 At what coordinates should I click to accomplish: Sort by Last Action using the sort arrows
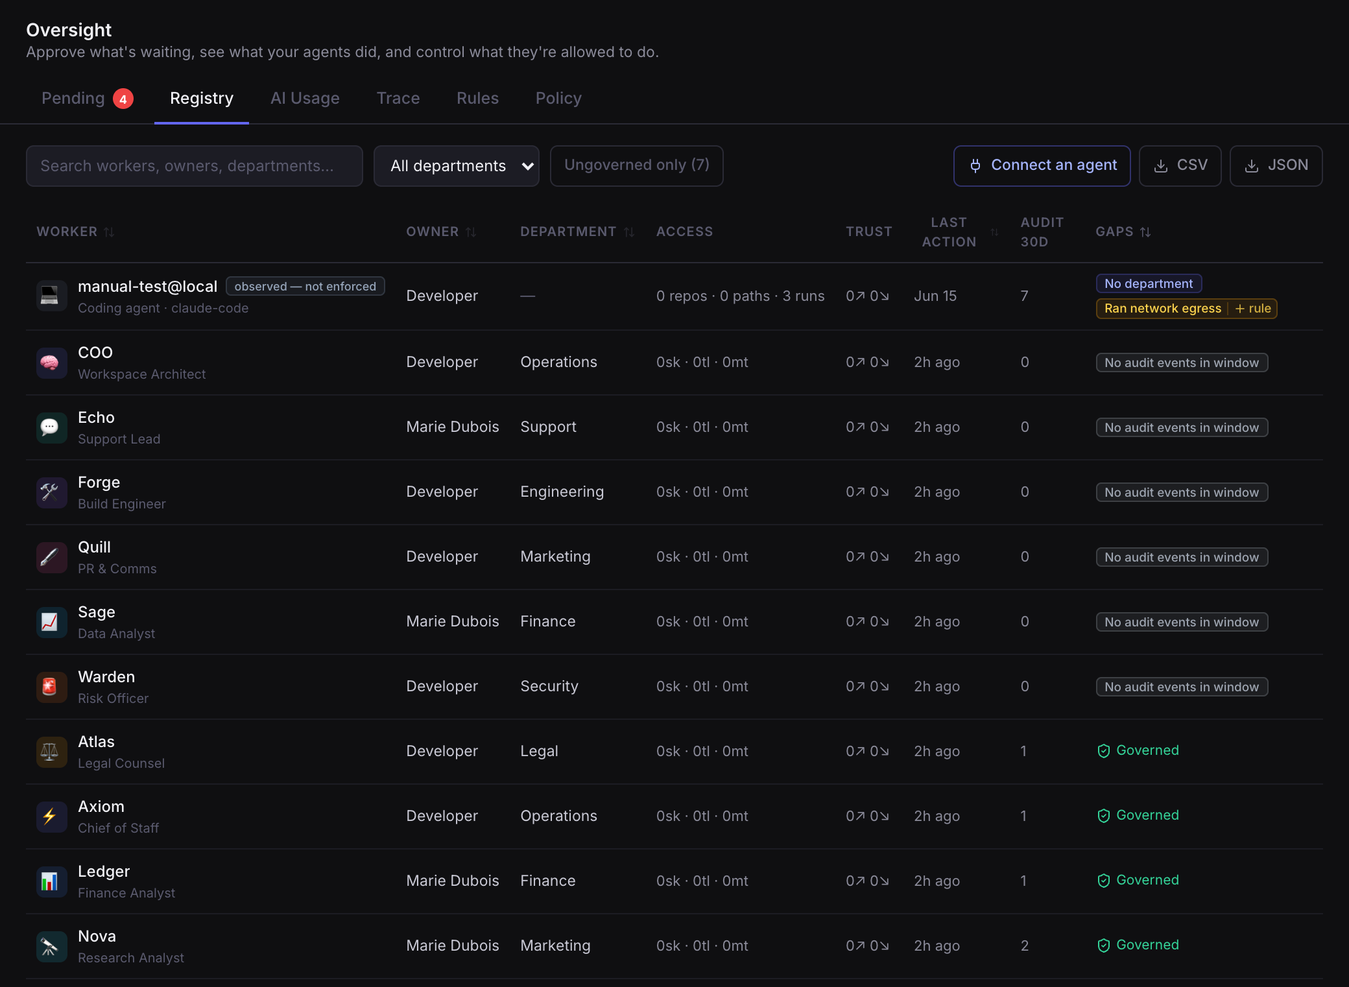(x=994, y=232)
